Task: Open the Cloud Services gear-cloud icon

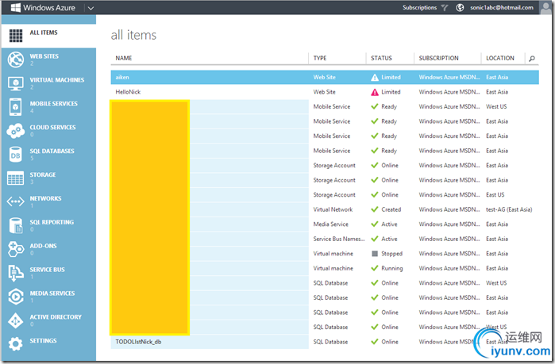Action: pyautogui.click(x=16, y=131)
